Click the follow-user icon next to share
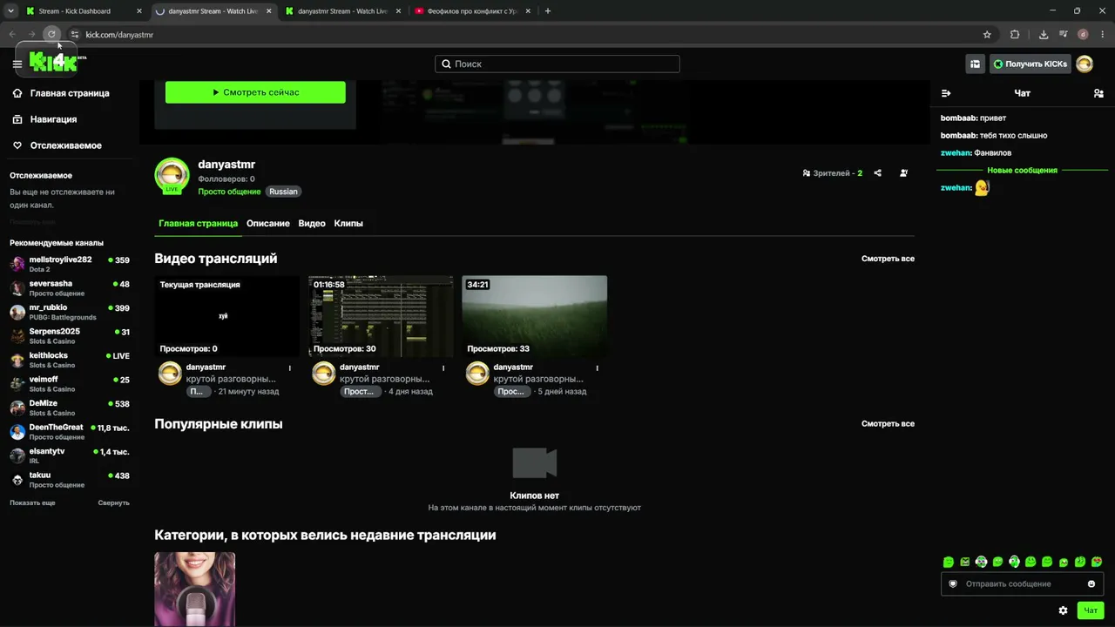 903,173
